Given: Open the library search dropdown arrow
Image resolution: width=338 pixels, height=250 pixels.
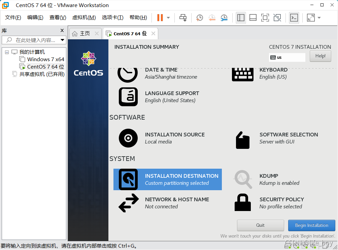Looking at the screenshot, I should (63, 40).
